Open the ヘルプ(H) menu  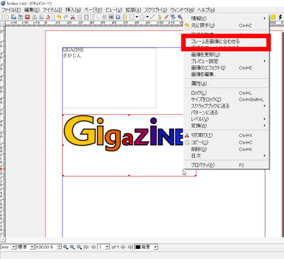[x=206, y=10]
